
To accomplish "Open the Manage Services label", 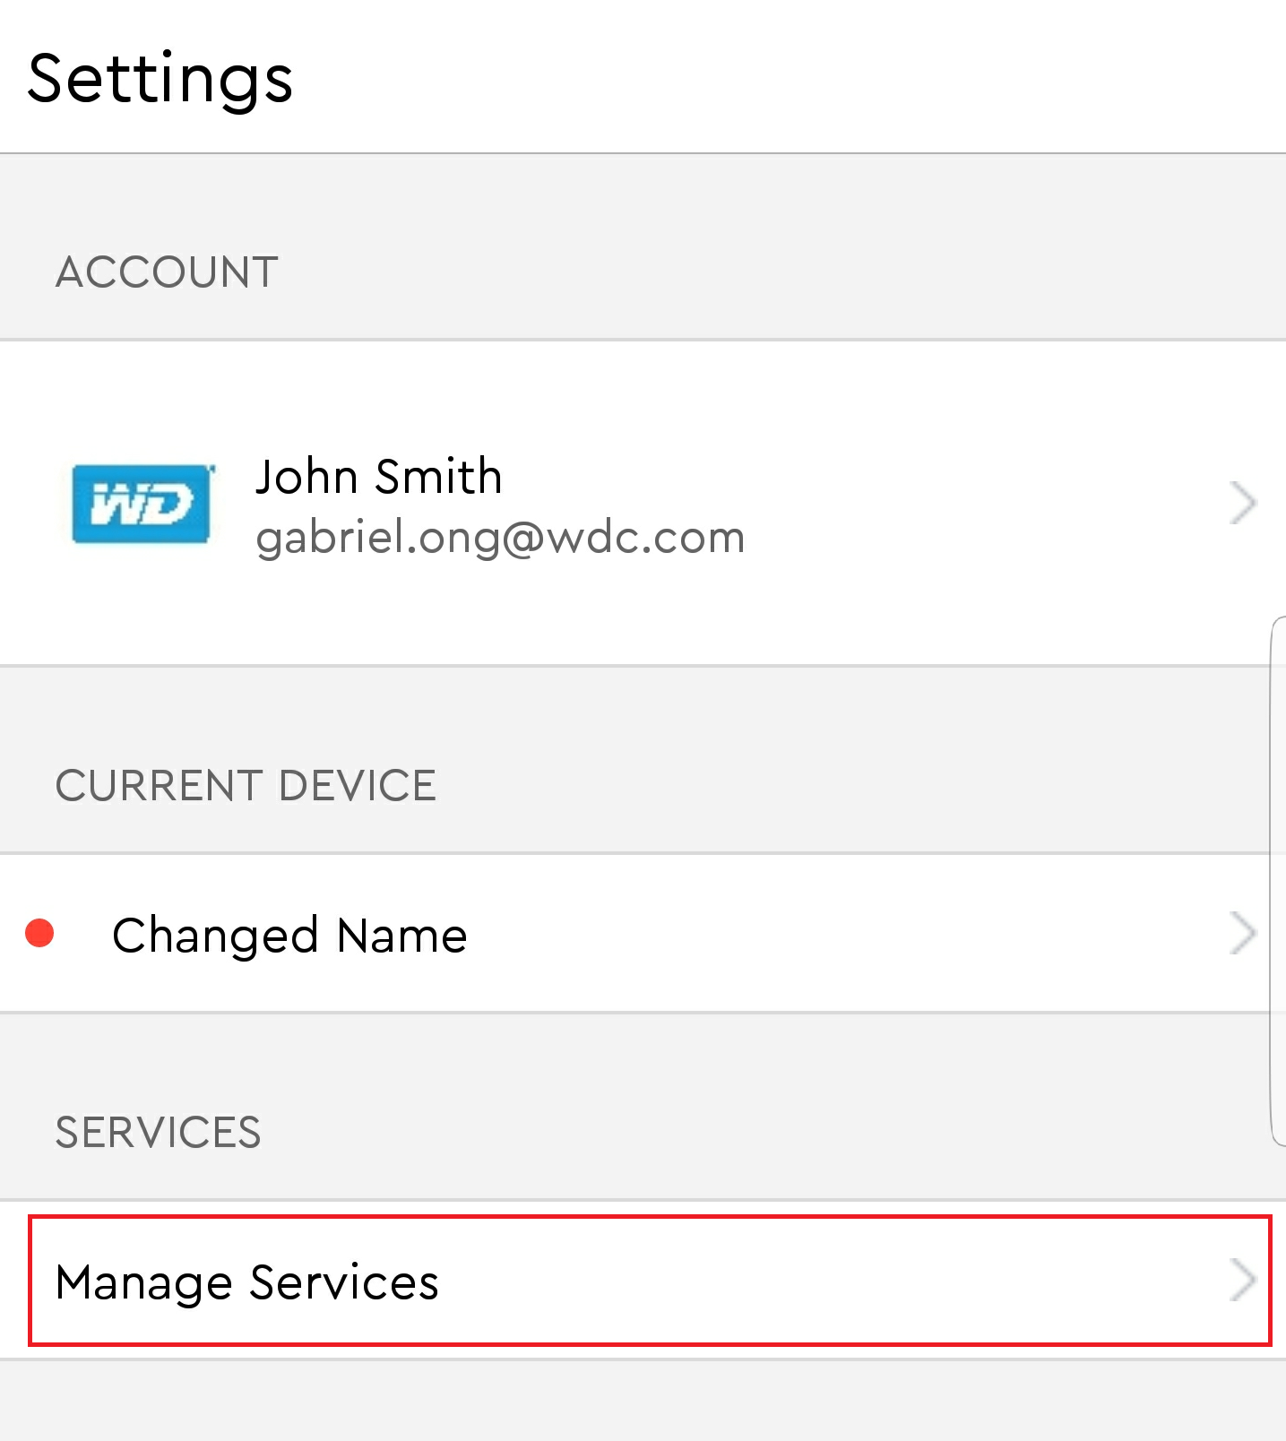I will pos(247,1282).
